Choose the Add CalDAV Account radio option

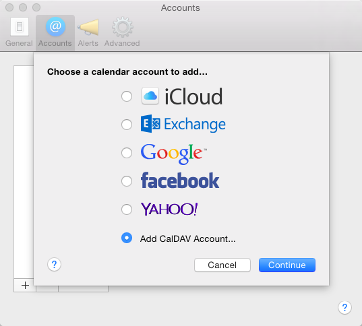(127, 238)
